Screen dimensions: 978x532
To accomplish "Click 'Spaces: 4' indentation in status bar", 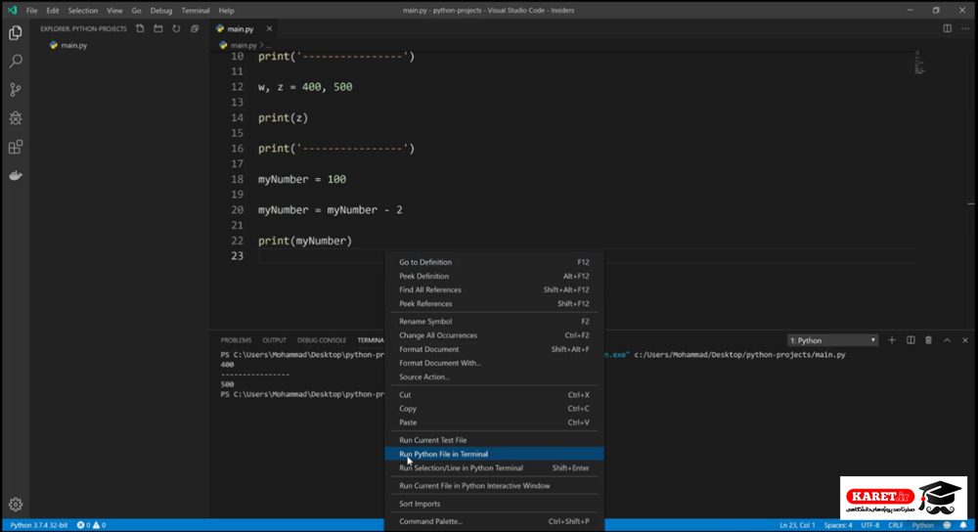I will 838,525.
